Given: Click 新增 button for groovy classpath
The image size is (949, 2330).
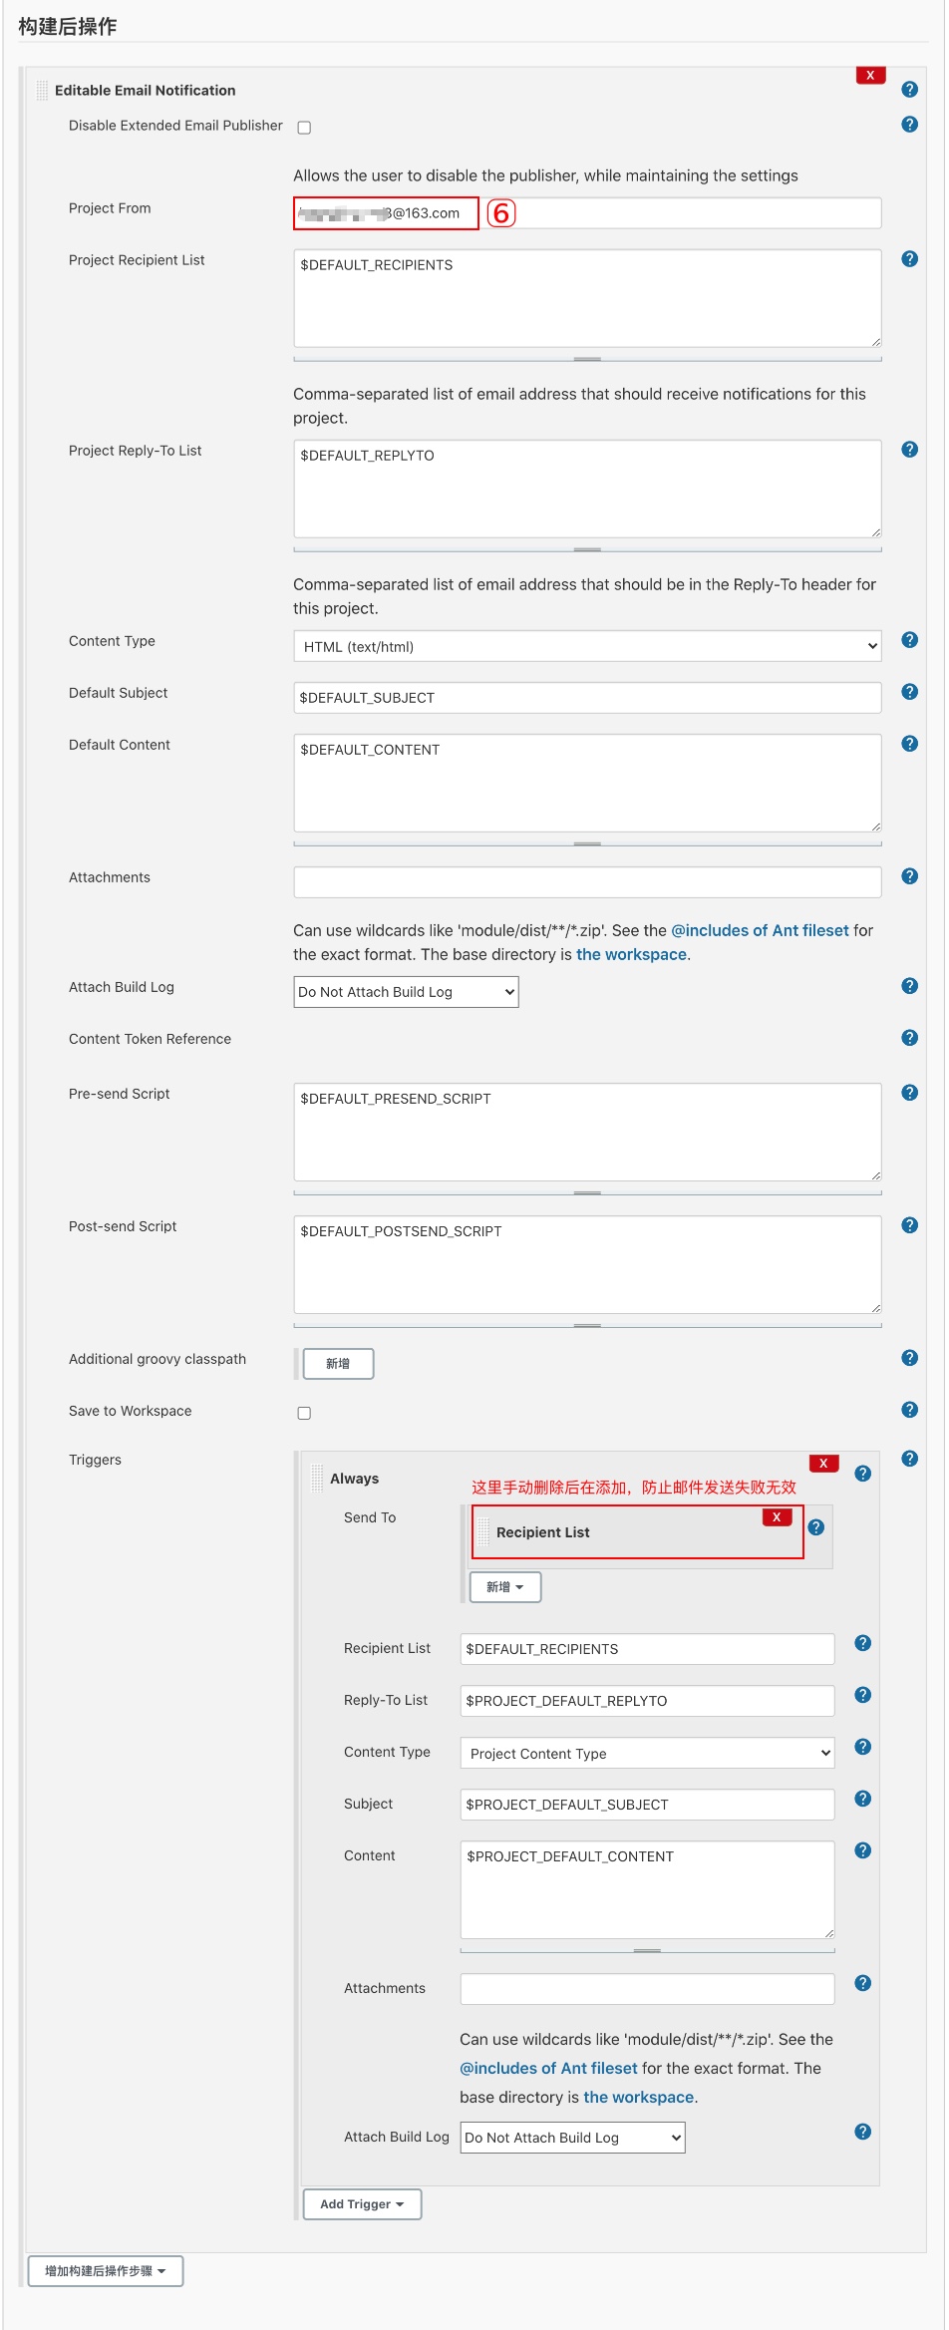Looking at the screenshot, I should pyautogui.click(x=338, y=1364).
